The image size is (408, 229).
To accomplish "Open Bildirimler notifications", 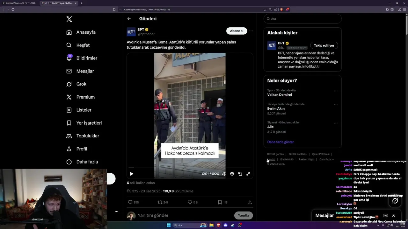I will [81, 58].
